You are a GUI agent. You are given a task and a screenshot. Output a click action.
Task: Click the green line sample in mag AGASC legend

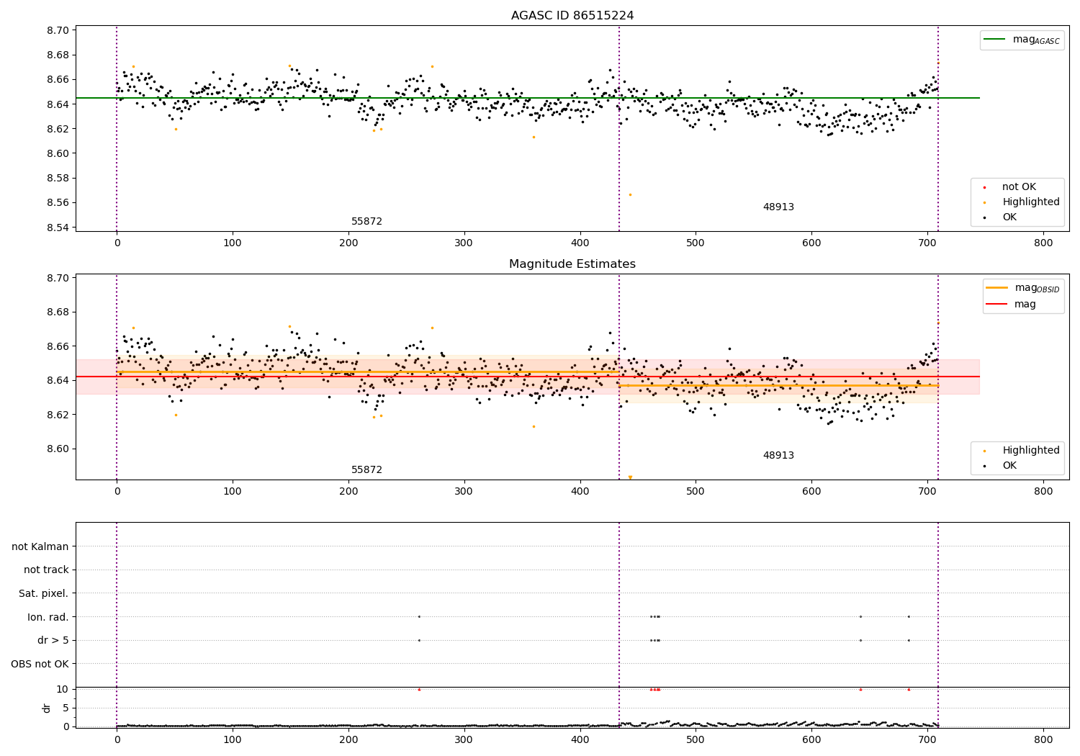tap(995, 40)
